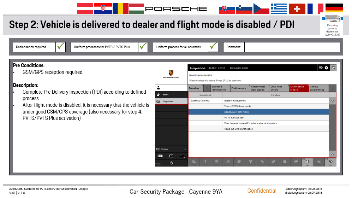This screenshot has width=352, height=198.
Task: Click the Croatian flag in the header
Action: click(103, 8)
